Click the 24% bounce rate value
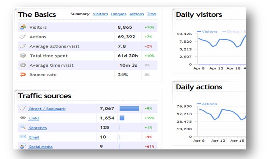 tap(123, 75)
